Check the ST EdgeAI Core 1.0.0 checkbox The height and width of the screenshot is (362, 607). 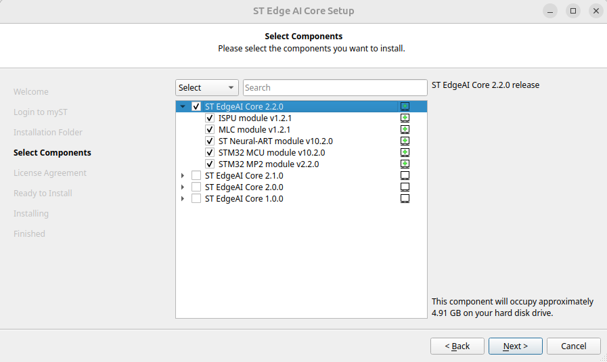coord(196,199)
